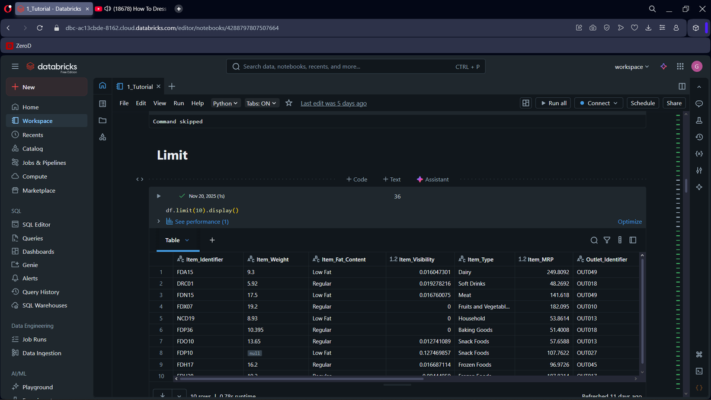Open the notebook home icon in file sidebar
711x400 pixels.
pos(103,86)
